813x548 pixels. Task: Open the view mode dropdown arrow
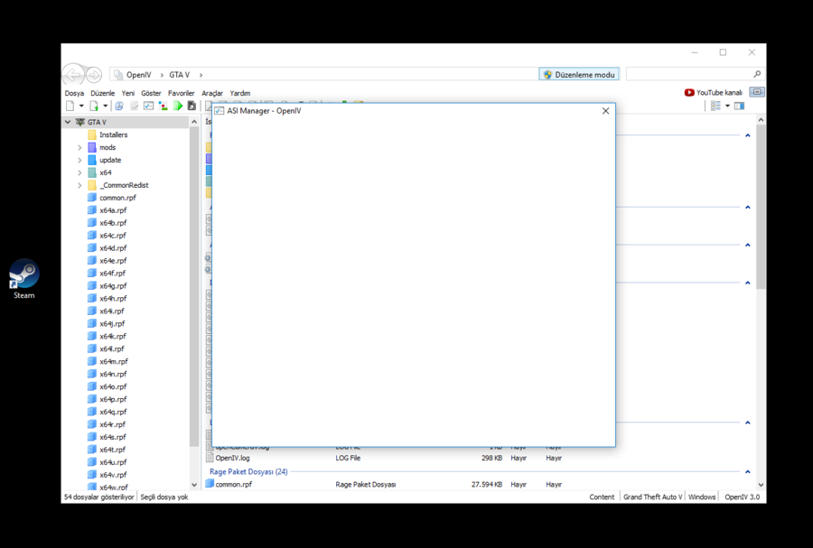click(x=727, y=106)
